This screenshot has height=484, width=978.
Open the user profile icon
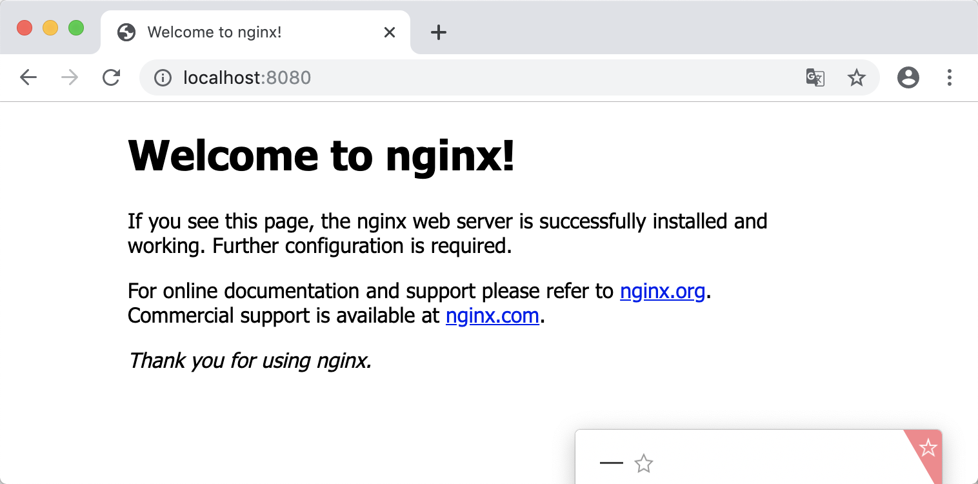(908, 77)
